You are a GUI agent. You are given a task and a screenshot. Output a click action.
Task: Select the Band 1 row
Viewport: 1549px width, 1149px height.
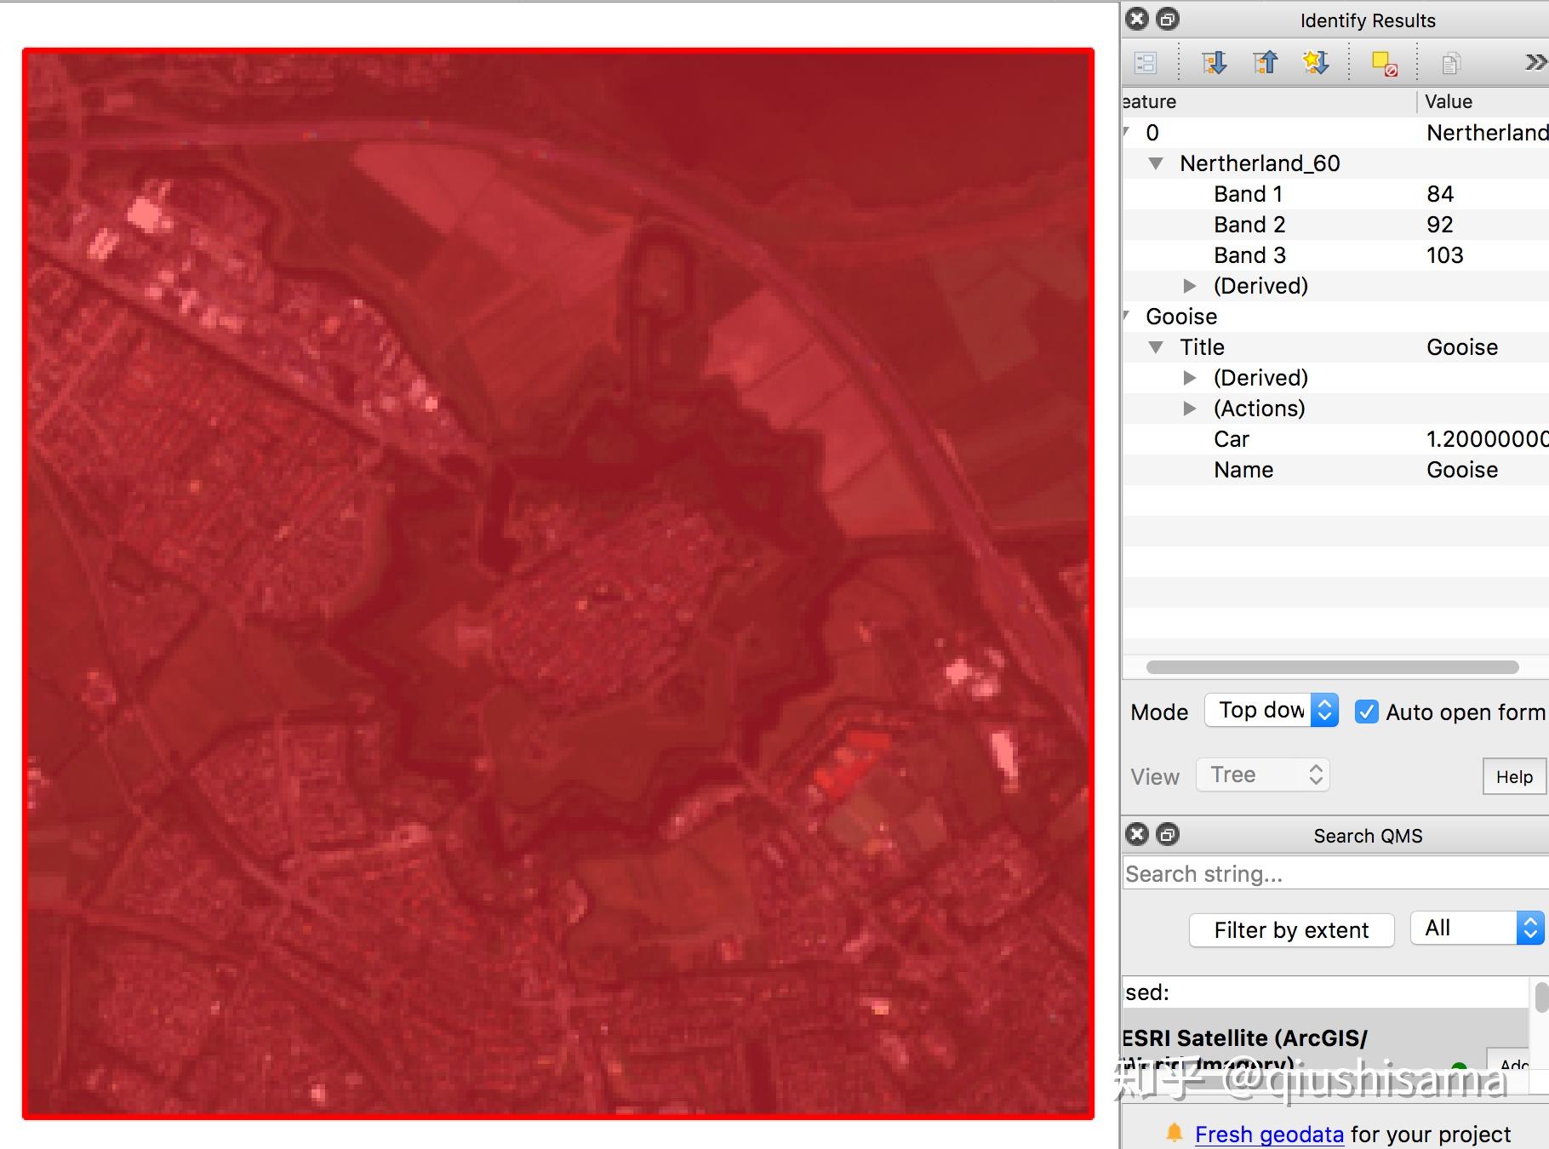[1335, 194]
